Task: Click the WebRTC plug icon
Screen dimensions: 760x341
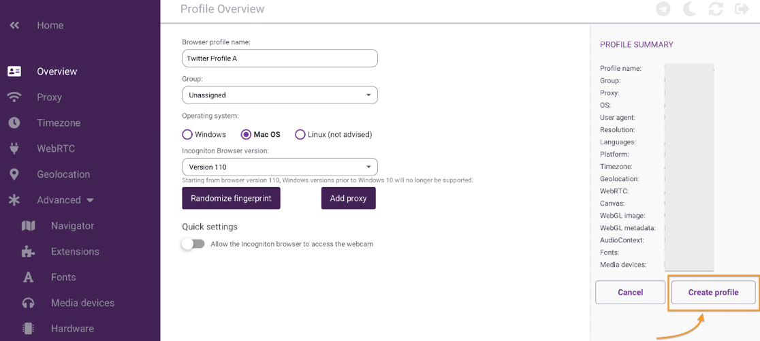Action: tap(14, 148)
